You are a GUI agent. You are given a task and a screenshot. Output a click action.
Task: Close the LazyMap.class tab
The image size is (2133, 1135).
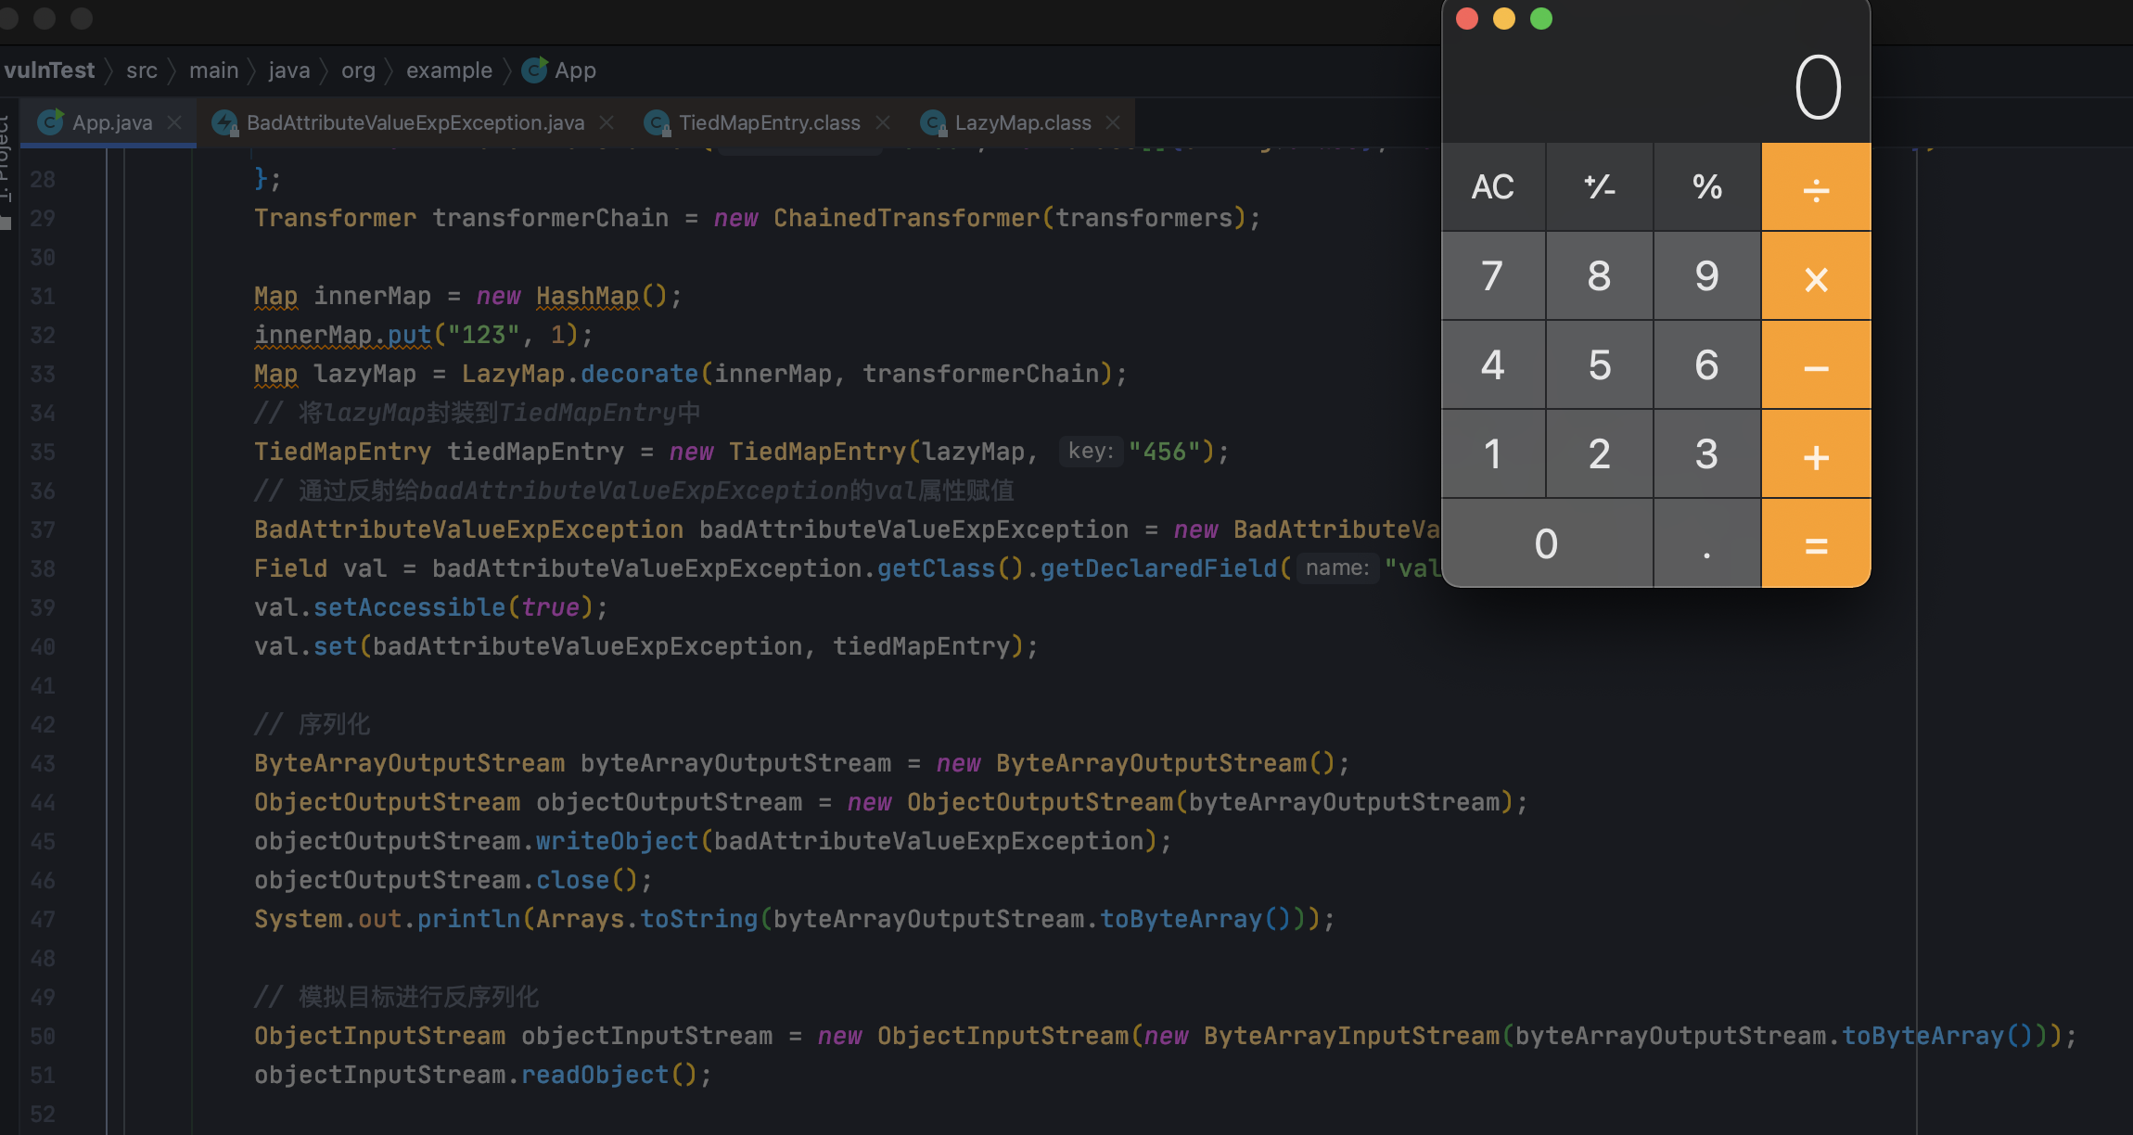1113,122
